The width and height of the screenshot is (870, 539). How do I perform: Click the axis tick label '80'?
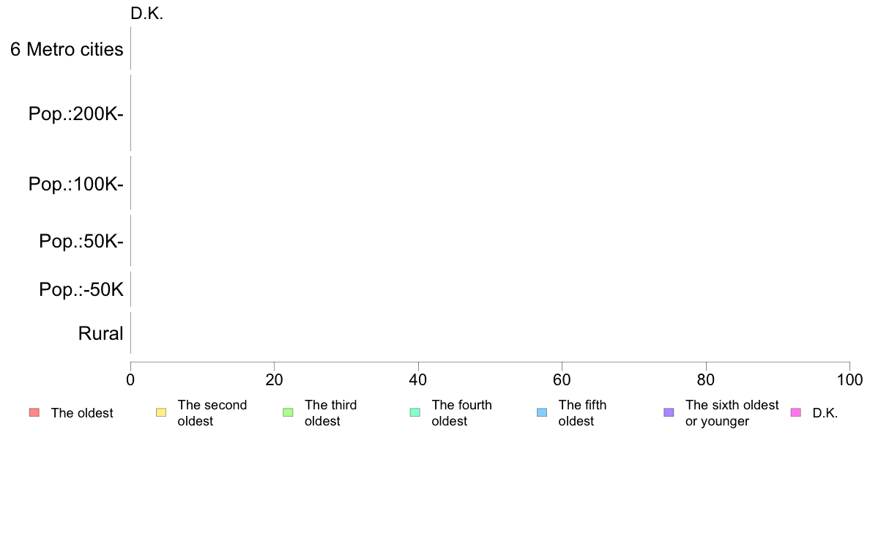[x=706, y=379]
